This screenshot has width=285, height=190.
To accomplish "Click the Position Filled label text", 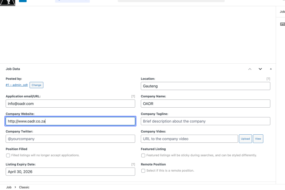I will pos(16,149).
